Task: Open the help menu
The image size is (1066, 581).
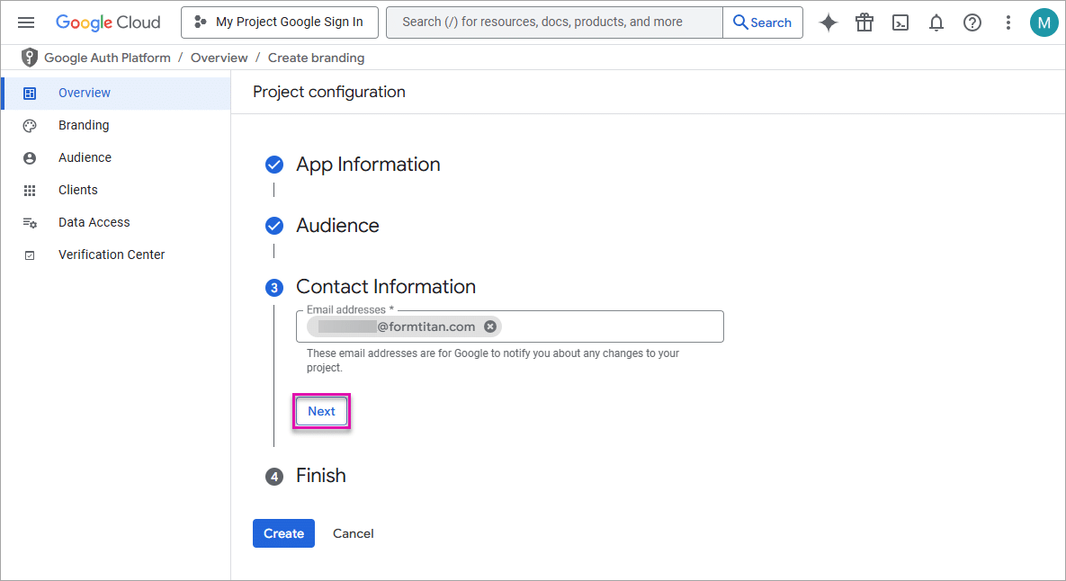Action: (x=972, y=22)
